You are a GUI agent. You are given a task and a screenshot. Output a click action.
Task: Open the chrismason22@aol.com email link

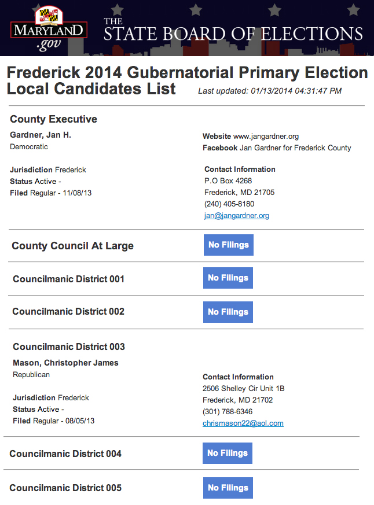(x=243, y=423)
